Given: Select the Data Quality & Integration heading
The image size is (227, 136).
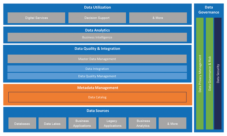Looking at the screenshot, I should [97, 49].
